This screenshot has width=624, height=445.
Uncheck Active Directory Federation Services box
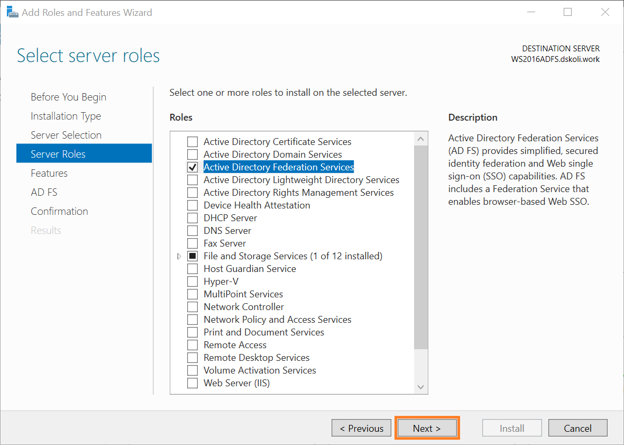click(x=192, y=167)
